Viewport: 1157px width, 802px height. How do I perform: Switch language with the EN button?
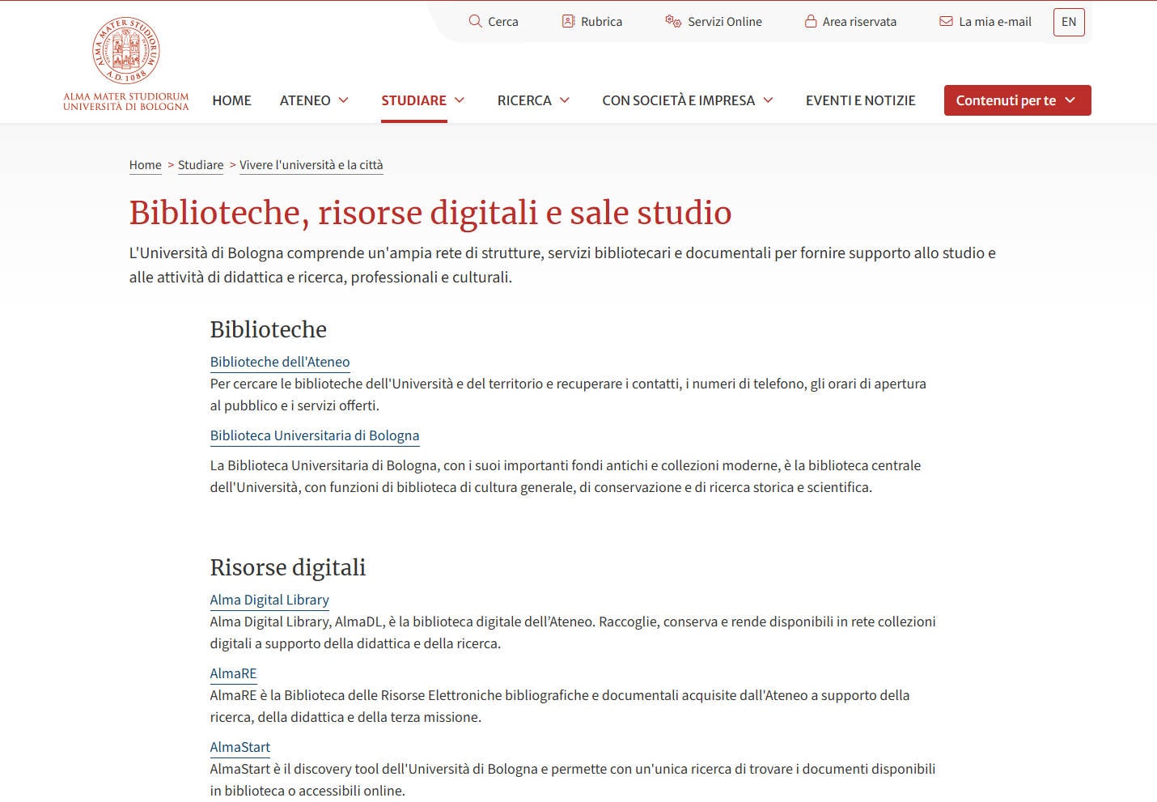(1069, 22)
